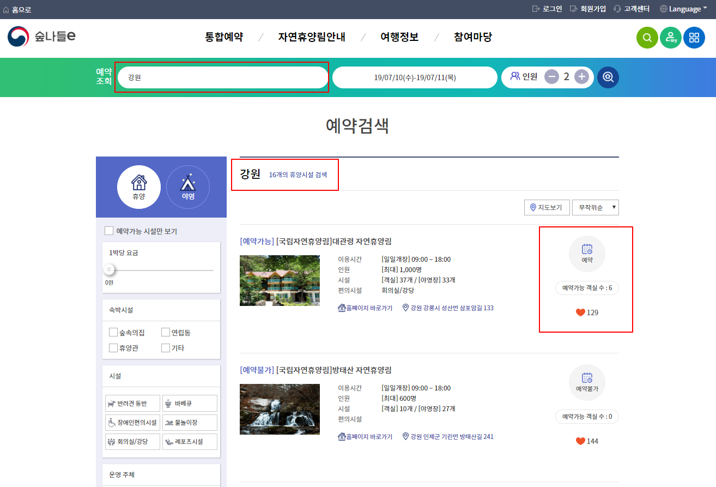Click address 강원 인제군 기린면 방태산길 241

pyautogui.click(x=448, y=437)
